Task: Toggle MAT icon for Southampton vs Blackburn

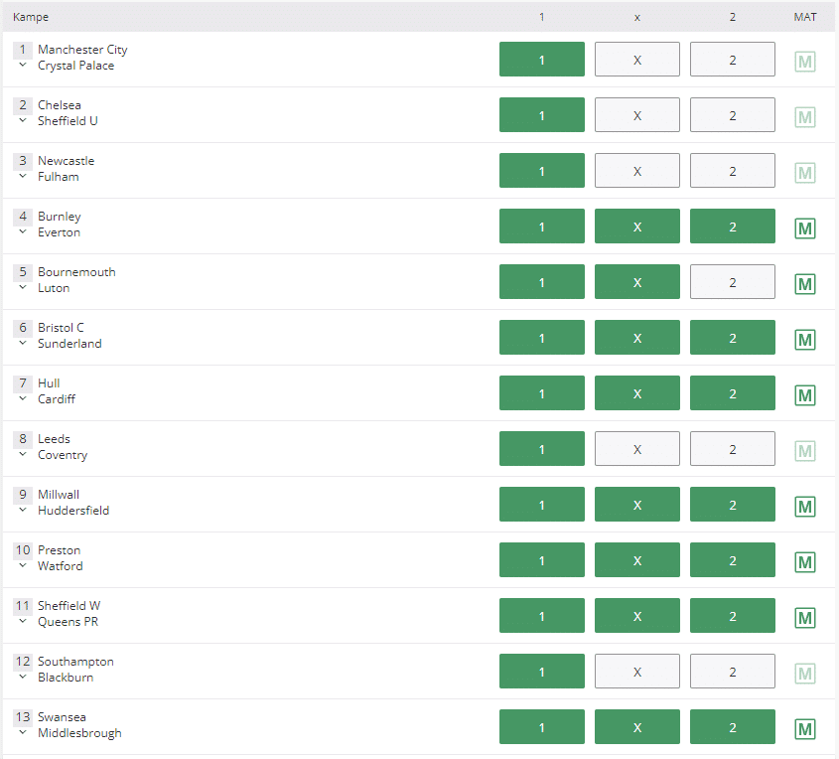Action: (805, 674)
